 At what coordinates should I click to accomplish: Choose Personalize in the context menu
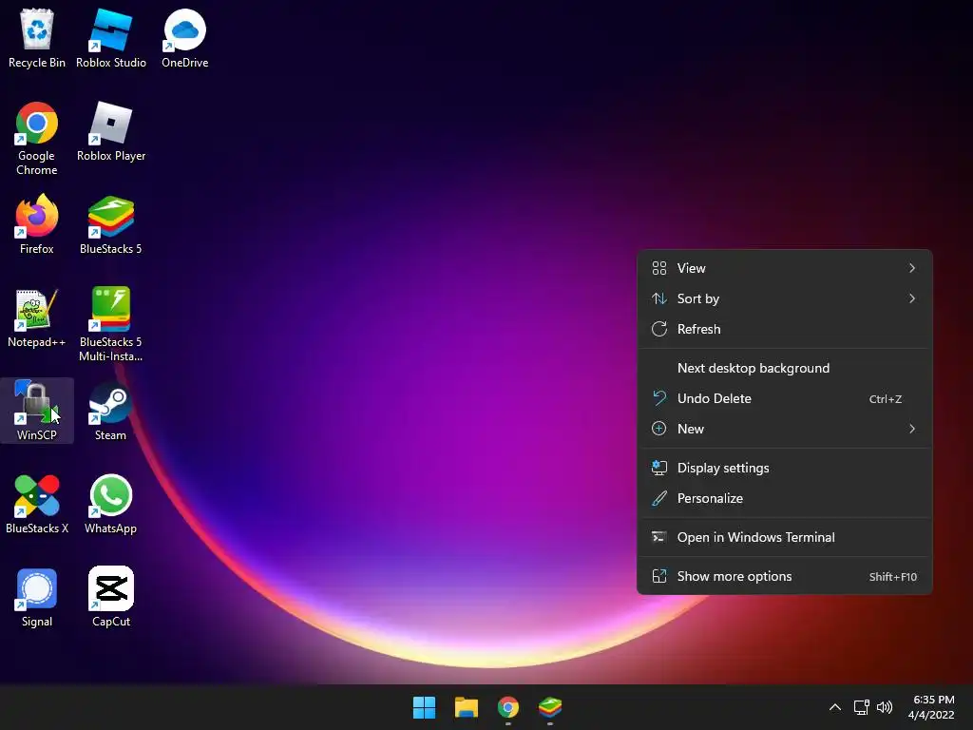click(784, 498)
